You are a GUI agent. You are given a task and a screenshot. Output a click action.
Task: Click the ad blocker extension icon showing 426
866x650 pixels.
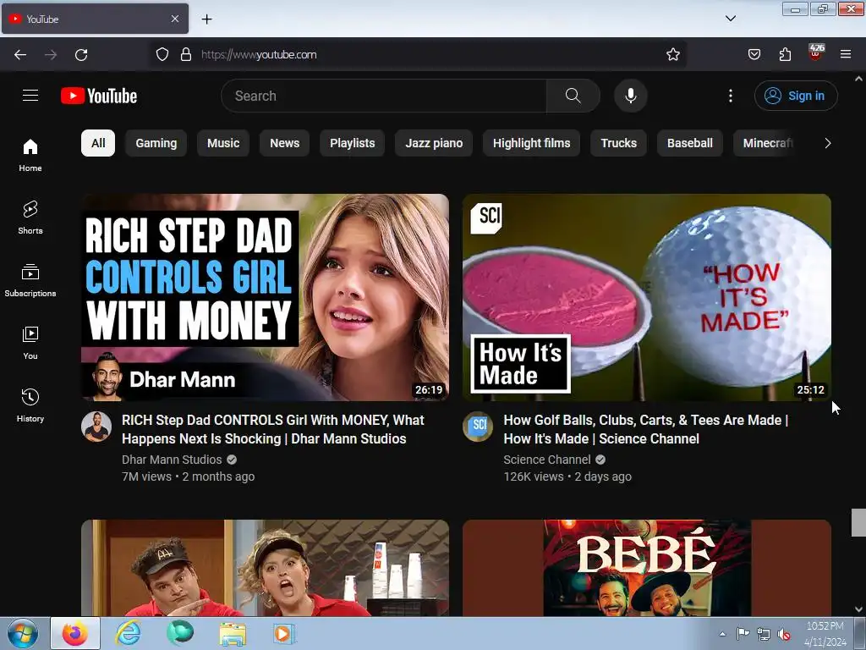[815, 53]
